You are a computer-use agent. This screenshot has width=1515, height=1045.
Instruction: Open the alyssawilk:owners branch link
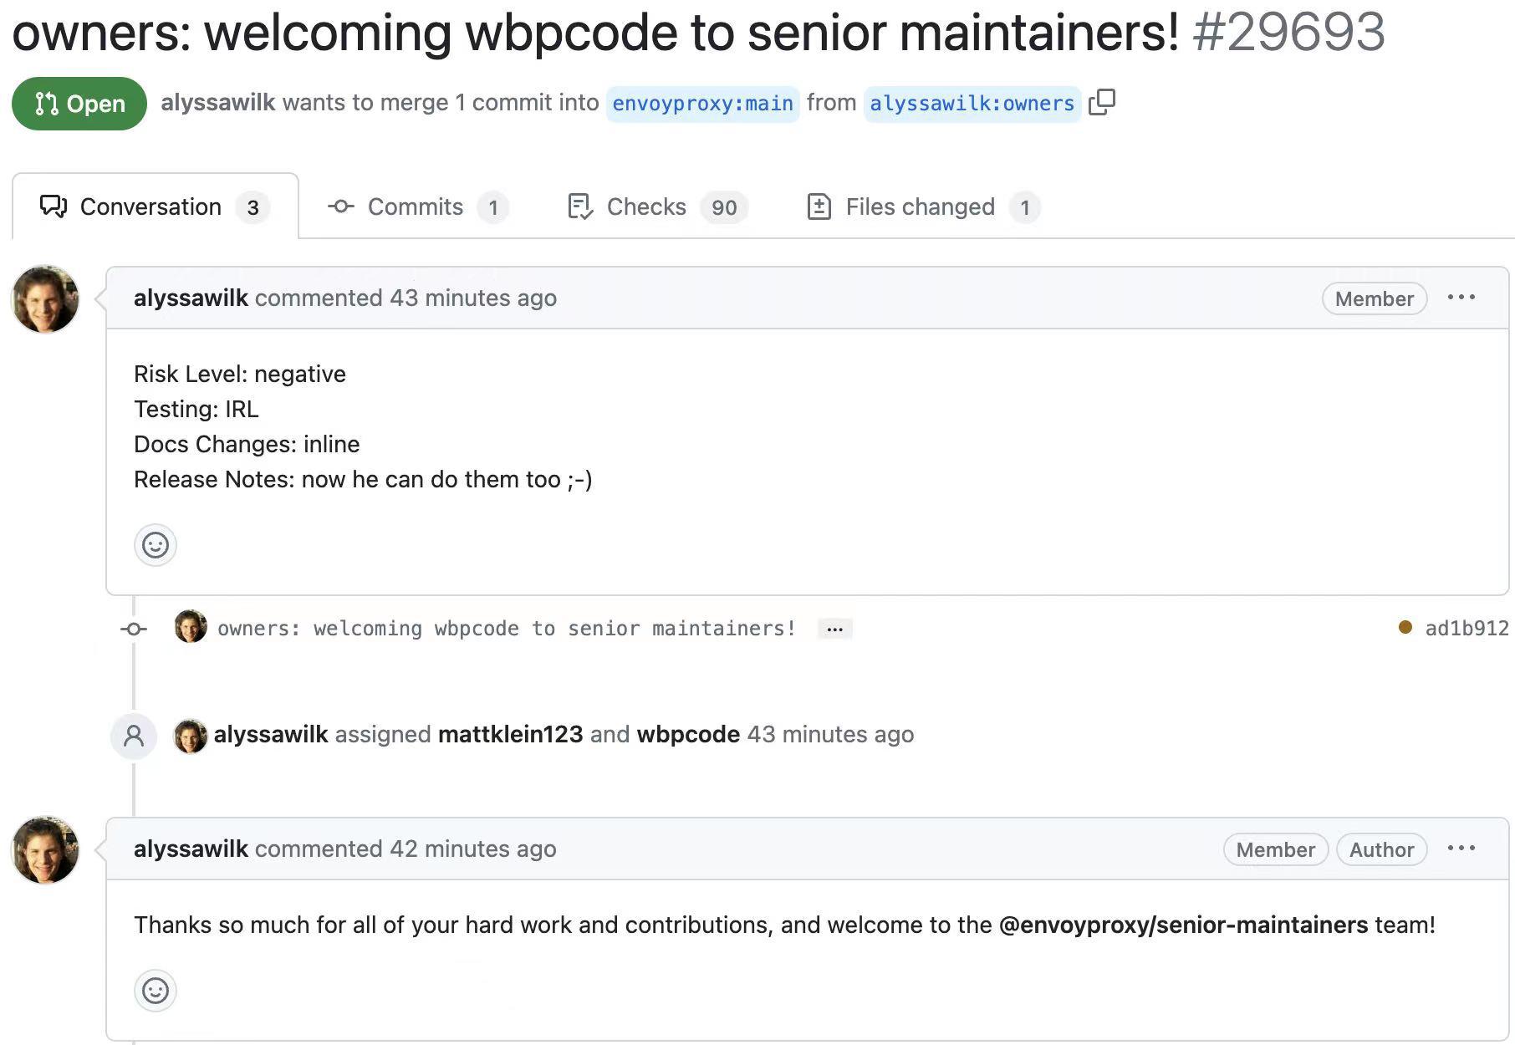click(x=972, y=104)
